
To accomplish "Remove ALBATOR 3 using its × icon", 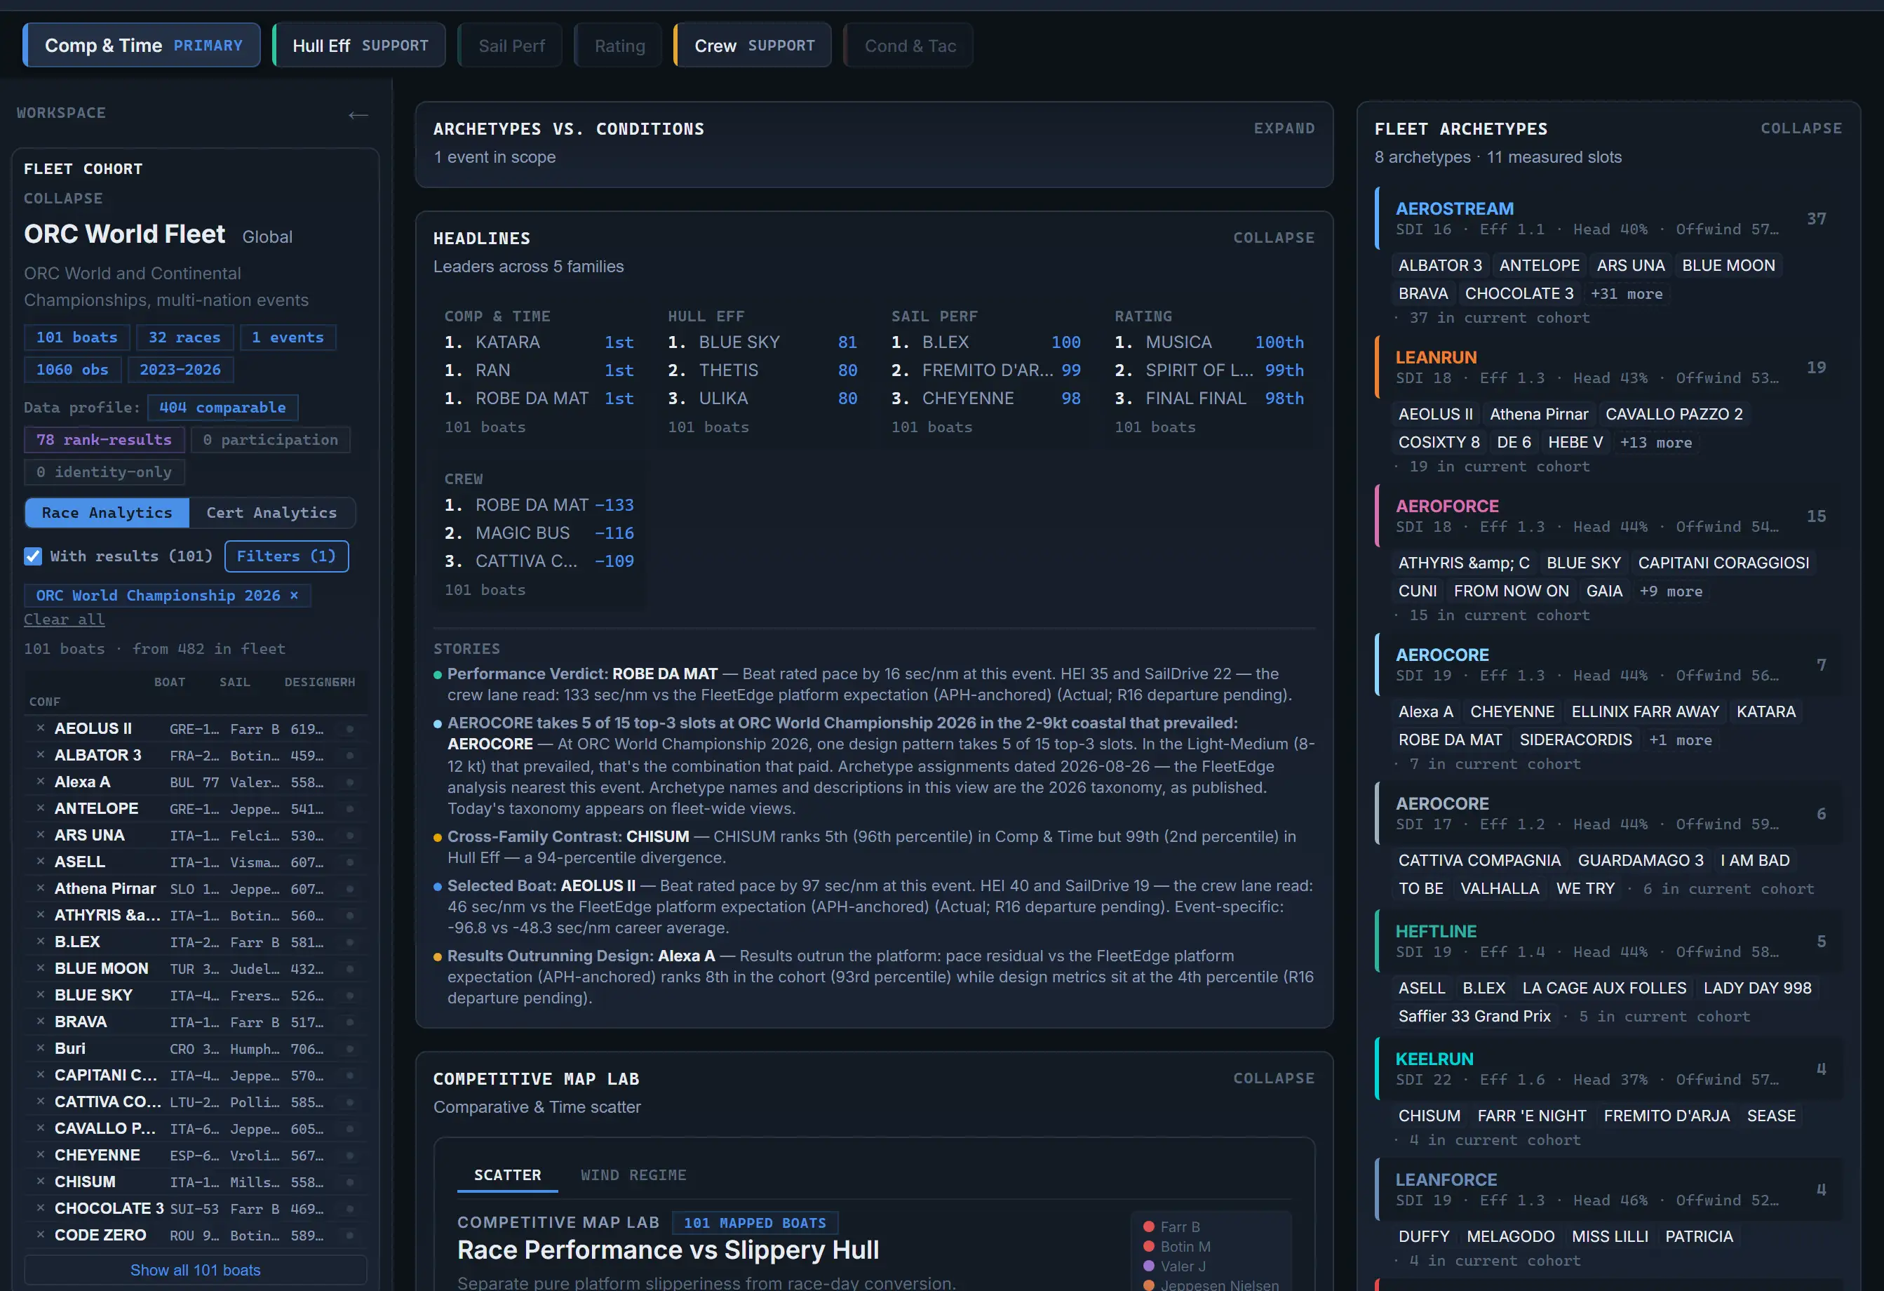I will pos(41,755).
